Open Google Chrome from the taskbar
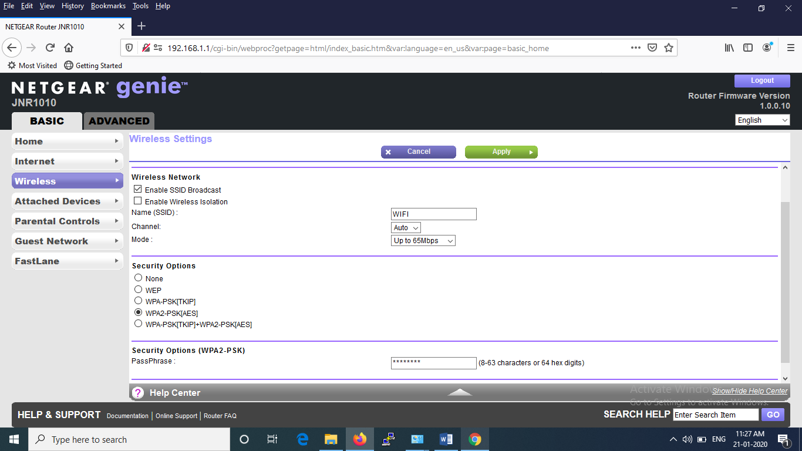The width and height of the screenshot is (802, 451). point(475,439)
